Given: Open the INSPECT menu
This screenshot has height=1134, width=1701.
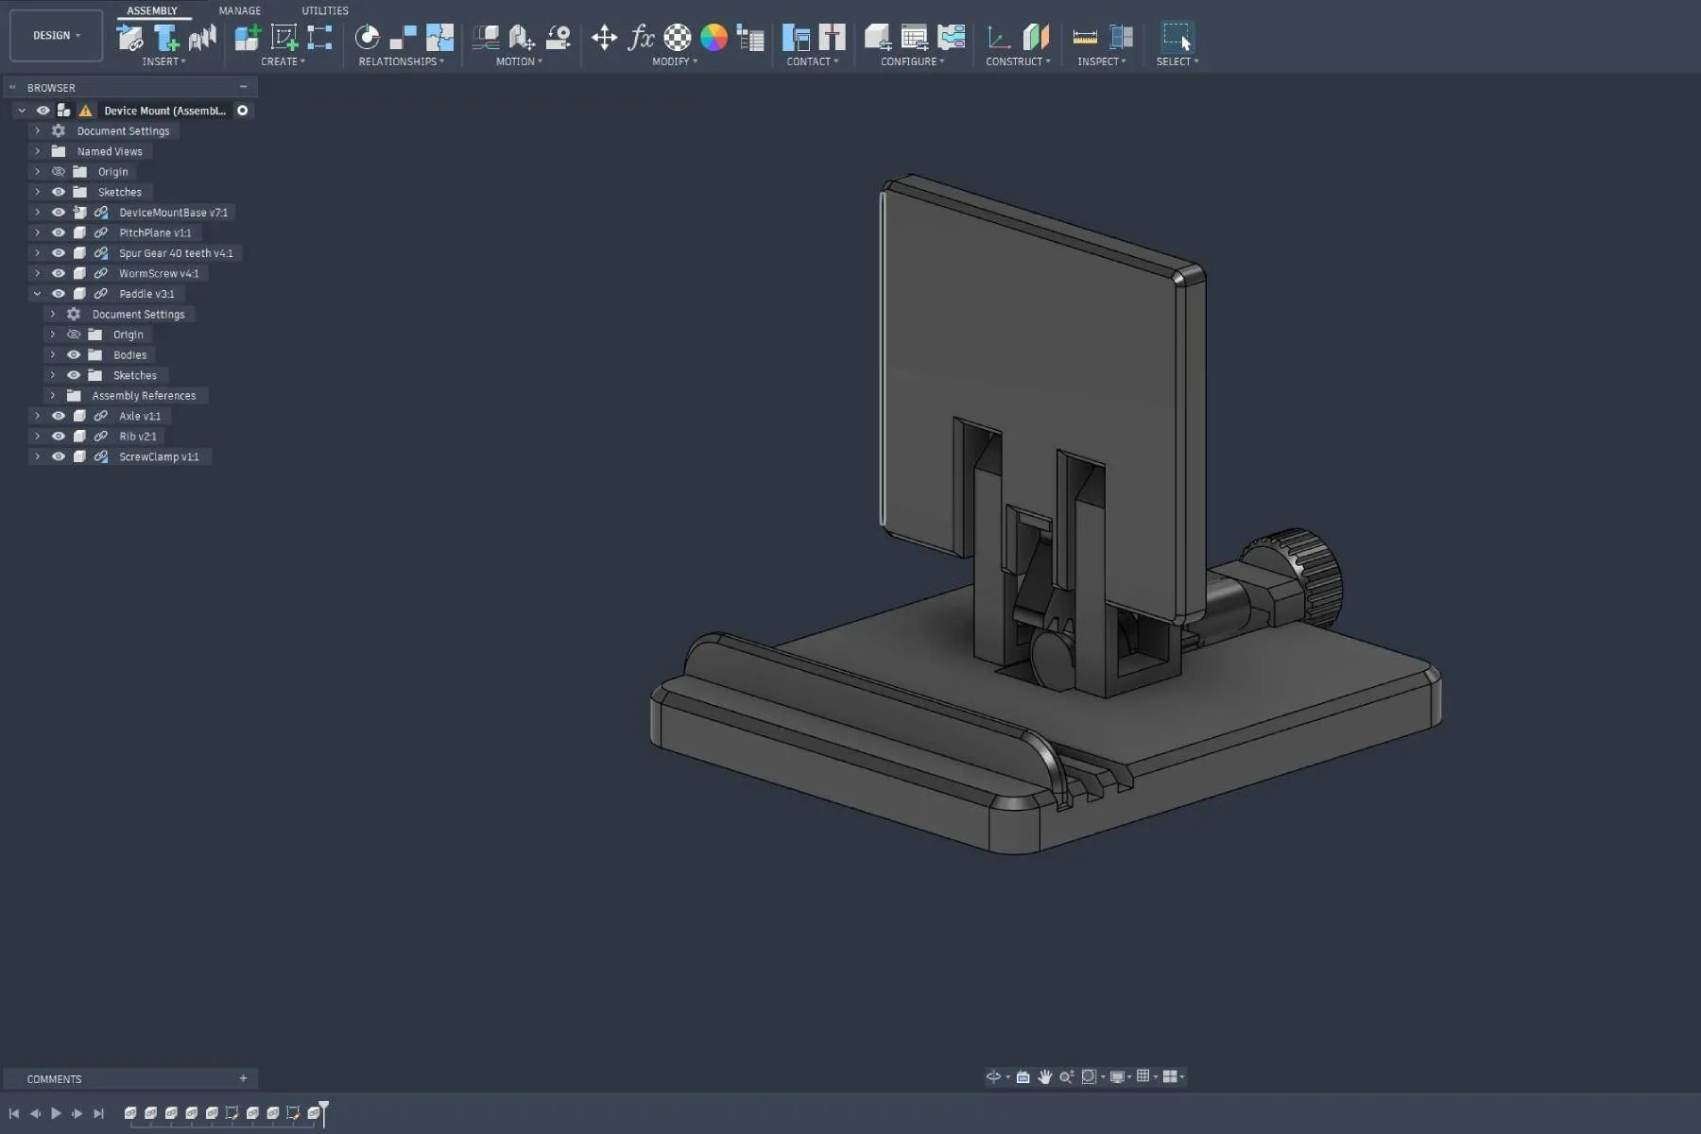Looking at the screenshot, I should click(x=1102, y=61).
